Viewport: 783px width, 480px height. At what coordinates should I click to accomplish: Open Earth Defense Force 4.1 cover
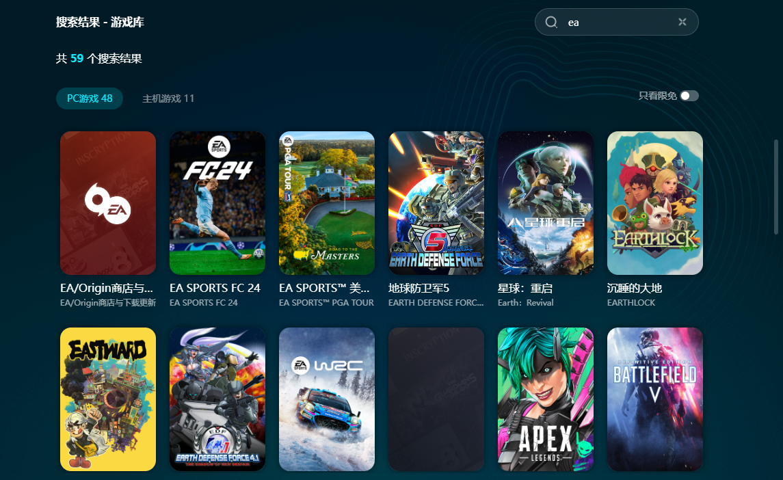217,399
